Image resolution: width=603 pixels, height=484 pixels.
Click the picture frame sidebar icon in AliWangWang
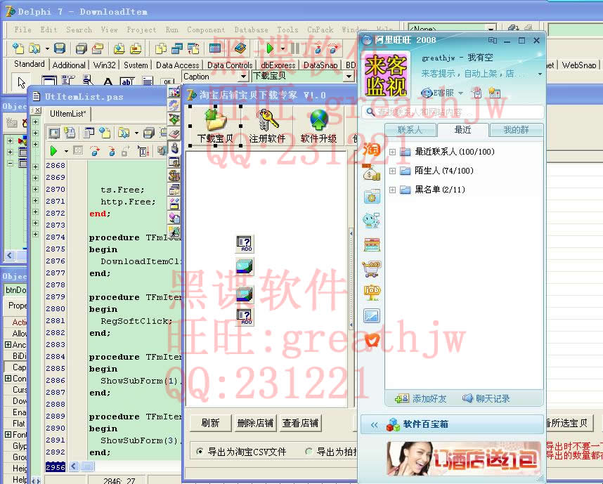372,316
